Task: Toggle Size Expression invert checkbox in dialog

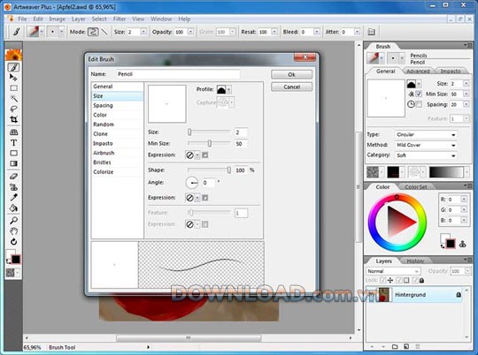Action: tap(204, 155)
